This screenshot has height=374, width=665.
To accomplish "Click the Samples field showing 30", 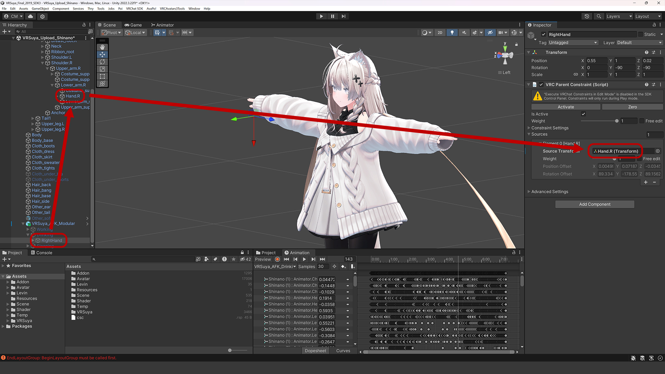I will coord(322,267).
